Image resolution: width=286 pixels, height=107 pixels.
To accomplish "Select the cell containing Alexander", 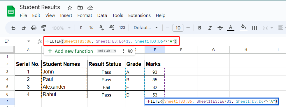I will click(64, 87).
